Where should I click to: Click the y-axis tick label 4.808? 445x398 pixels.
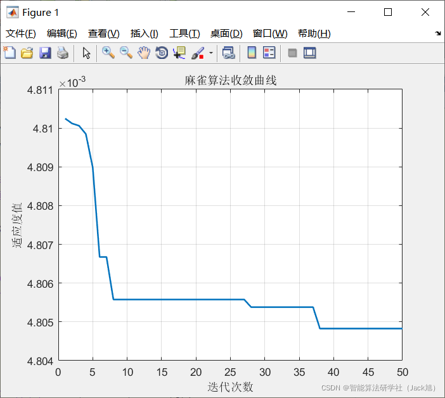(x=40, y=206)
